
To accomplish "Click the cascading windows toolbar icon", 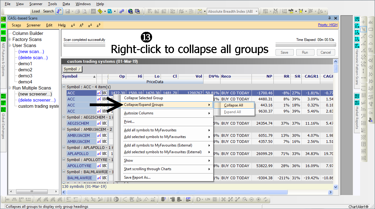I will [x=137, y=11].
